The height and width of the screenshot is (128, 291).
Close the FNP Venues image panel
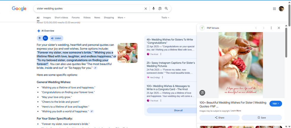coord(279,28)
